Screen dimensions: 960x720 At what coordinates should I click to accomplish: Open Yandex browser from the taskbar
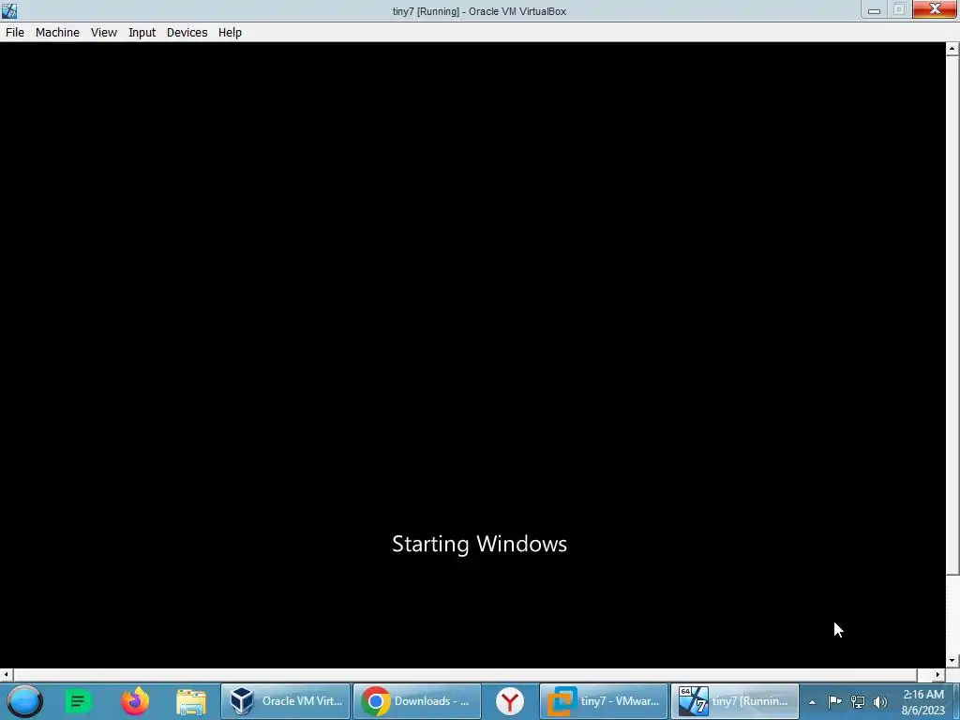(x=510, y=701)
